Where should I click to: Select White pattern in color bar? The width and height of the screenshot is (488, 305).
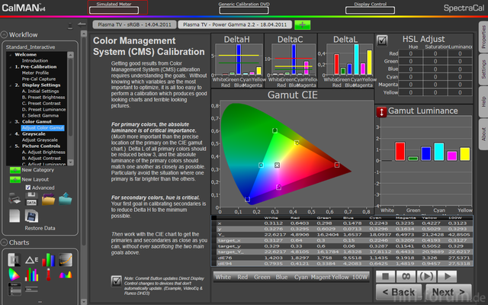223,277
